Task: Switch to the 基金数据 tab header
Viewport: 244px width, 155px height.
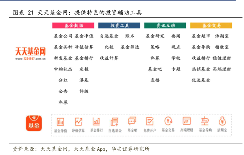Action: [x=73, y=26]
